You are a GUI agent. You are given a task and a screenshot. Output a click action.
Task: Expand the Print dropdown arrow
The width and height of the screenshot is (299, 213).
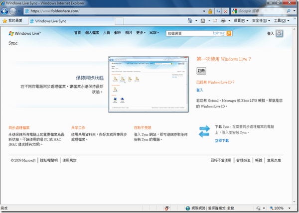[x=229, y=21]
